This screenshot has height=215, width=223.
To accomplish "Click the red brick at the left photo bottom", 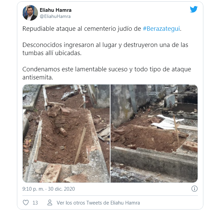I will [x=51, y=173].
